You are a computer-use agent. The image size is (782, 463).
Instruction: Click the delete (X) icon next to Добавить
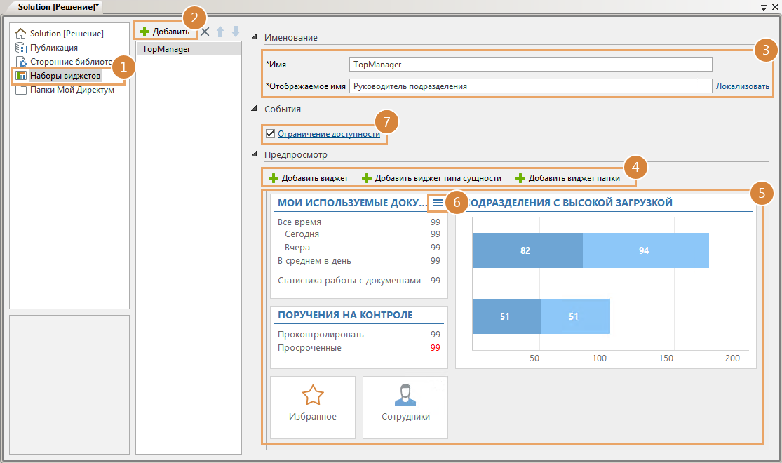point(205,32)
